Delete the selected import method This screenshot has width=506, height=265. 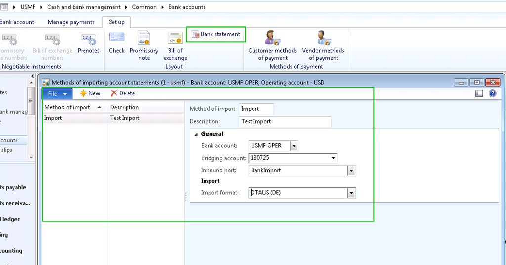point(123,93)
